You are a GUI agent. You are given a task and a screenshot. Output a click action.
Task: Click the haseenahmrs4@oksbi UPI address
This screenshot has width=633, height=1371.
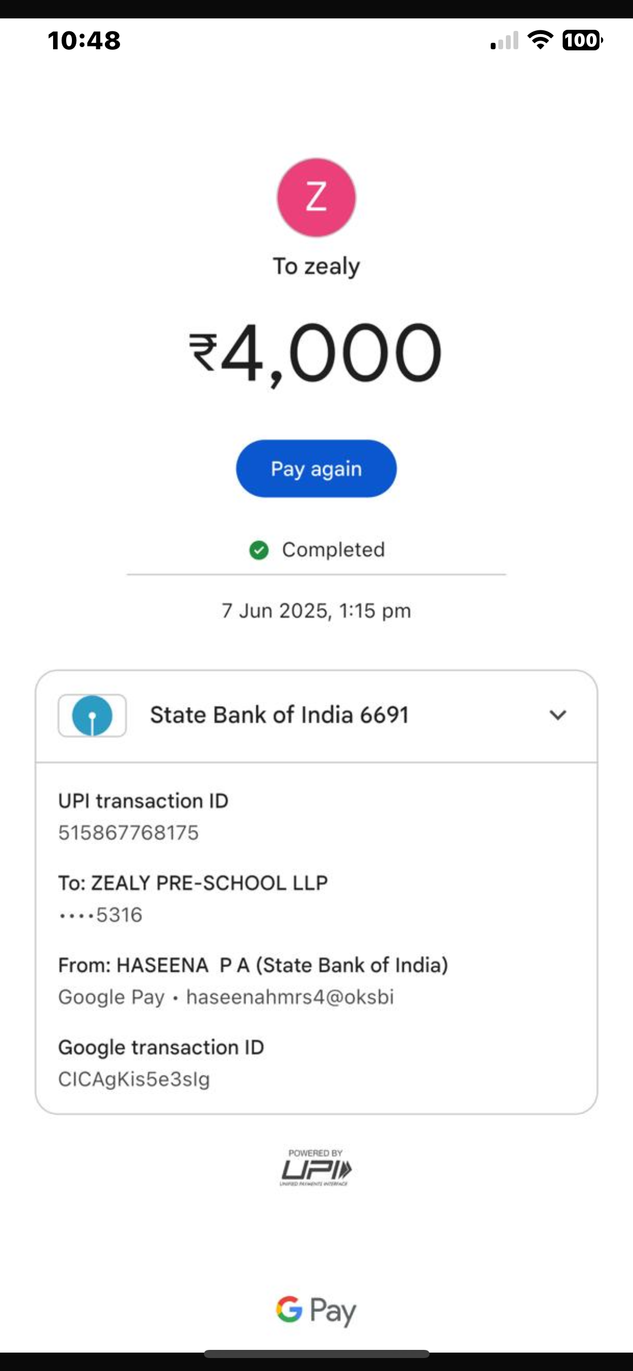tap(290, 997)
